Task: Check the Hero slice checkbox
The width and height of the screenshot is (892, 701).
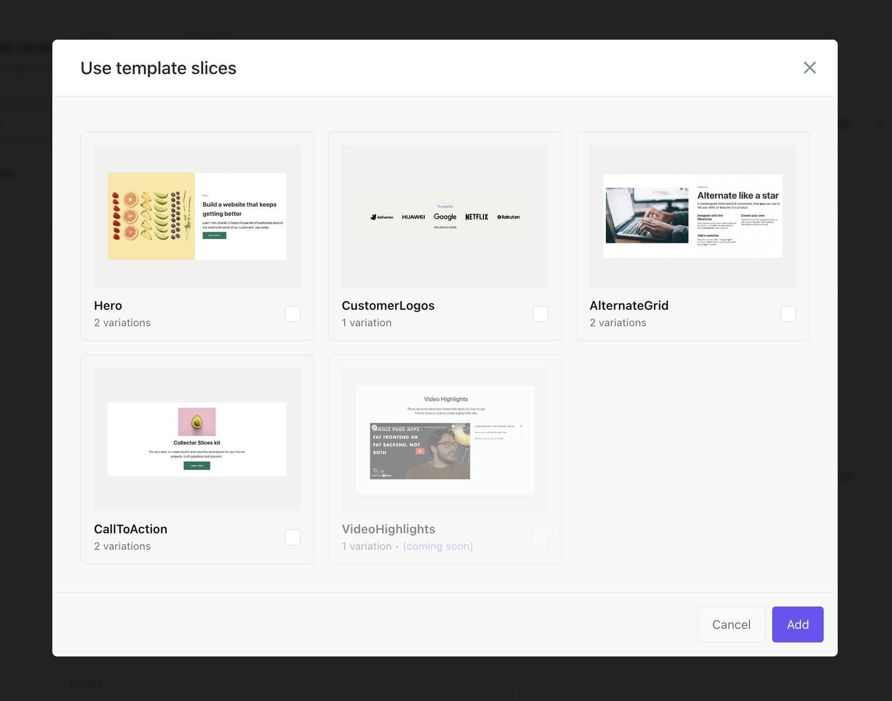Action: pos(292,313)
